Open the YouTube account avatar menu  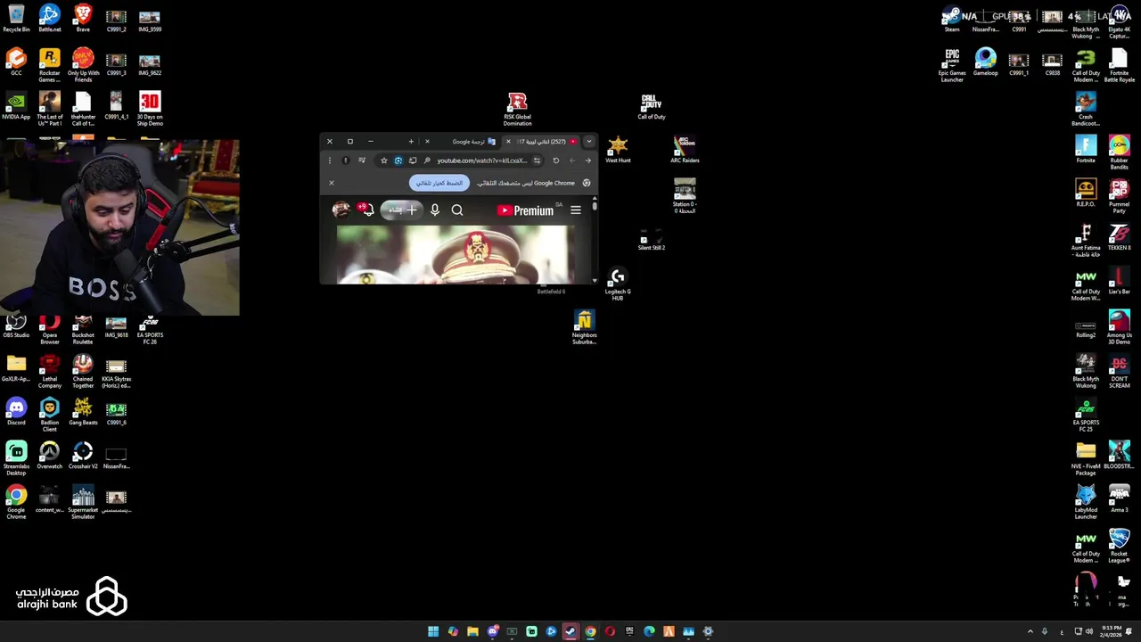coord(341,210)
